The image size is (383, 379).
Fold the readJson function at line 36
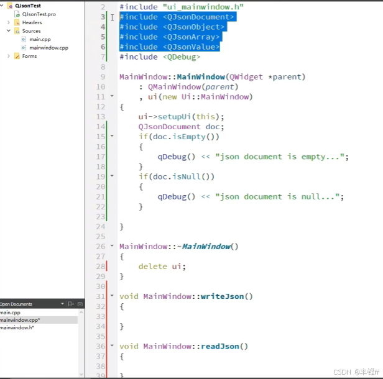point(112,345)
